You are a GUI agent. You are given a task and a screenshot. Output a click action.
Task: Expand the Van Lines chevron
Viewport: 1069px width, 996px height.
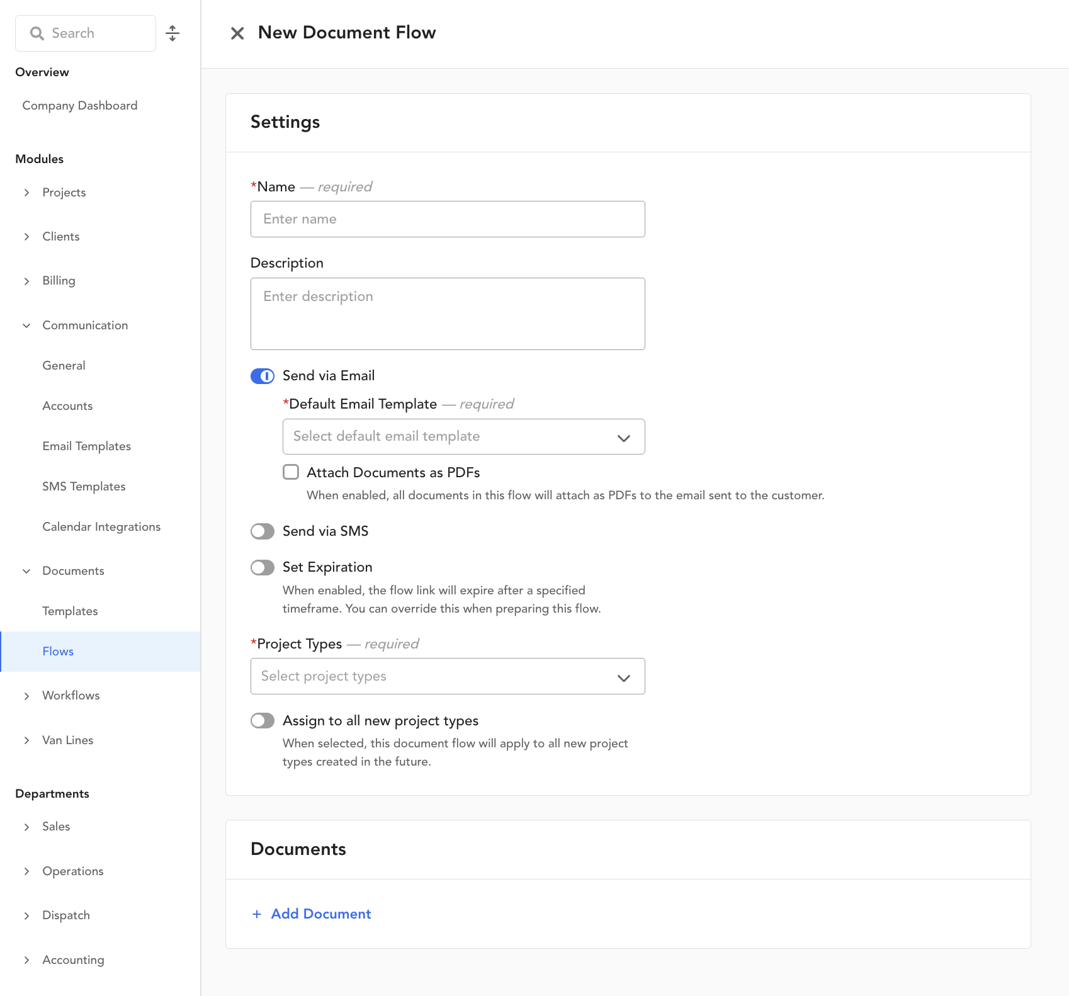pyautogui.click(x=26, y=740)
